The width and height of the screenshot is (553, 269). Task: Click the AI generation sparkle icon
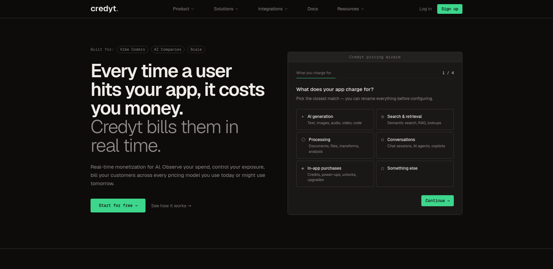303,117
